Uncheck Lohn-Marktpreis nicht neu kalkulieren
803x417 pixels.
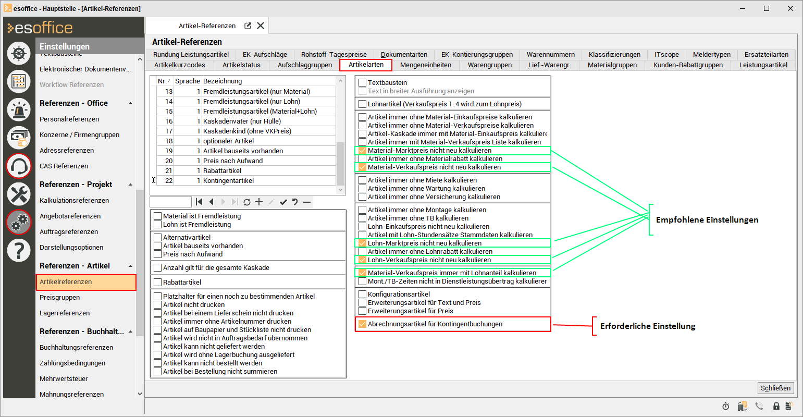pos(363,243)
